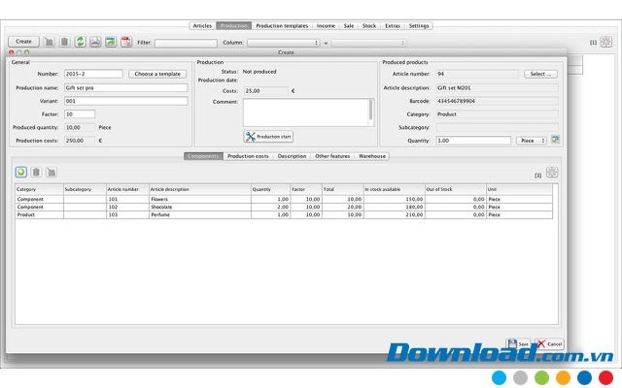Image resolution: width=622 pixels, height=388 pixels.
Task: Click the delete trash icon in main toolbar
Action: [x=64, y=43]
